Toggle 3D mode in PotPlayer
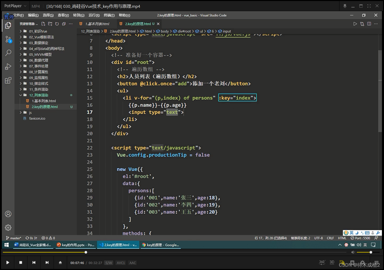384x270 pixels. pos(332,262)
